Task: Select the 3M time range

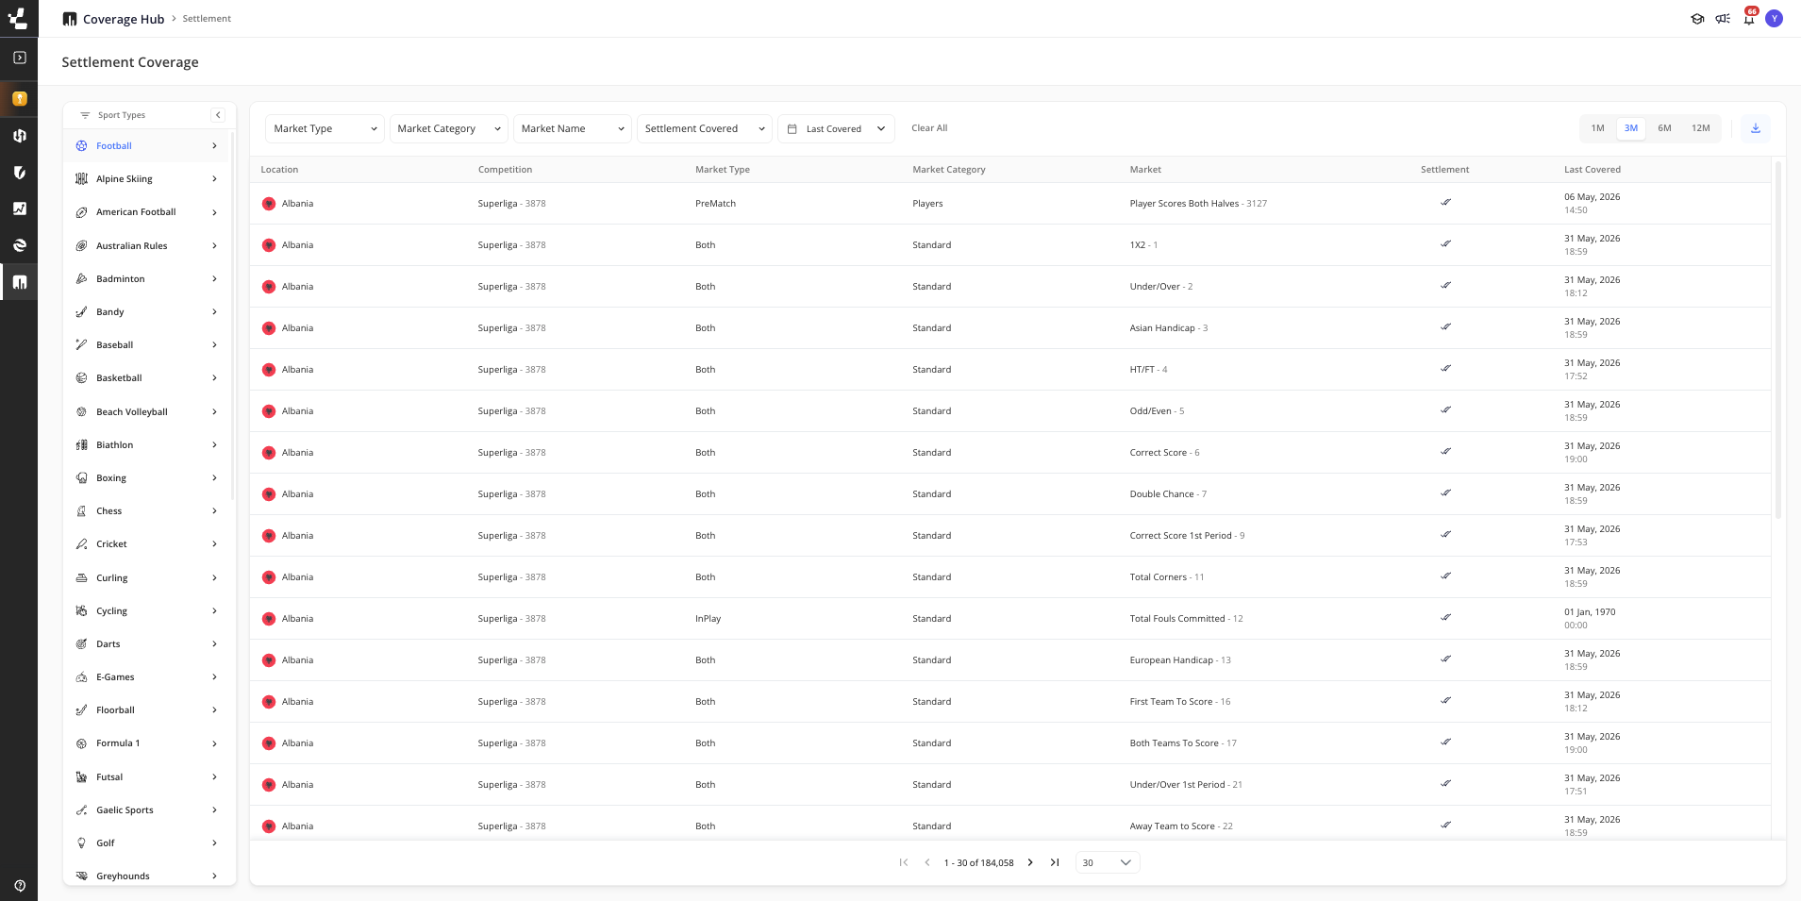Action: (x=1631, y=128)
